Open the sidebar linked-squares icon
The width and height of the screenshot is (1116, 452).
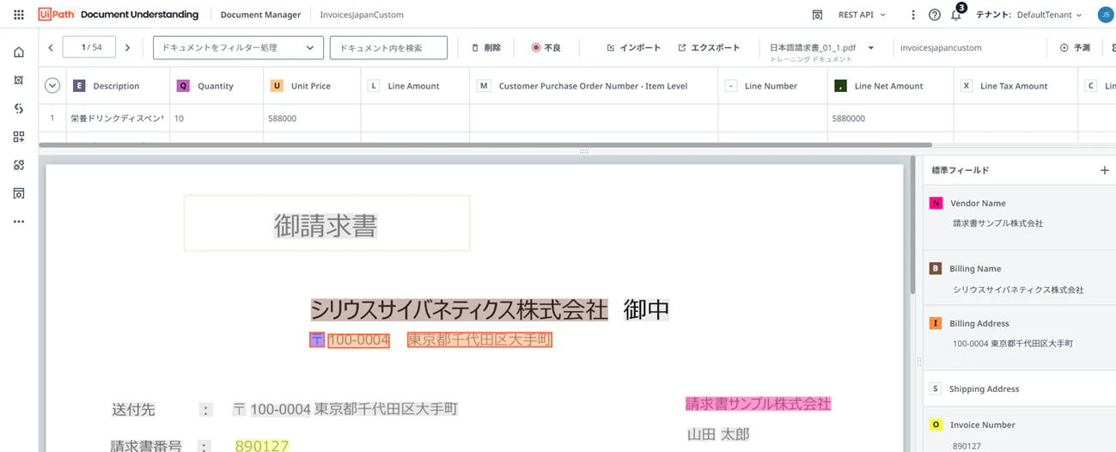click(19, 165)
